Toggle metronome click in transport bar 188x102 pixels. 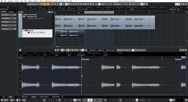click(171, 100)
